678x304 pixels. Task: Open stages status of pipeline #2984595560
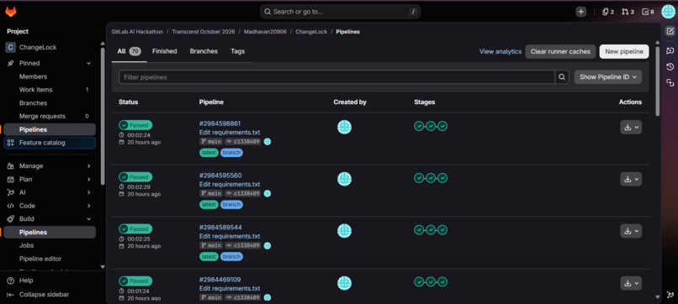[x=431, y=178]
